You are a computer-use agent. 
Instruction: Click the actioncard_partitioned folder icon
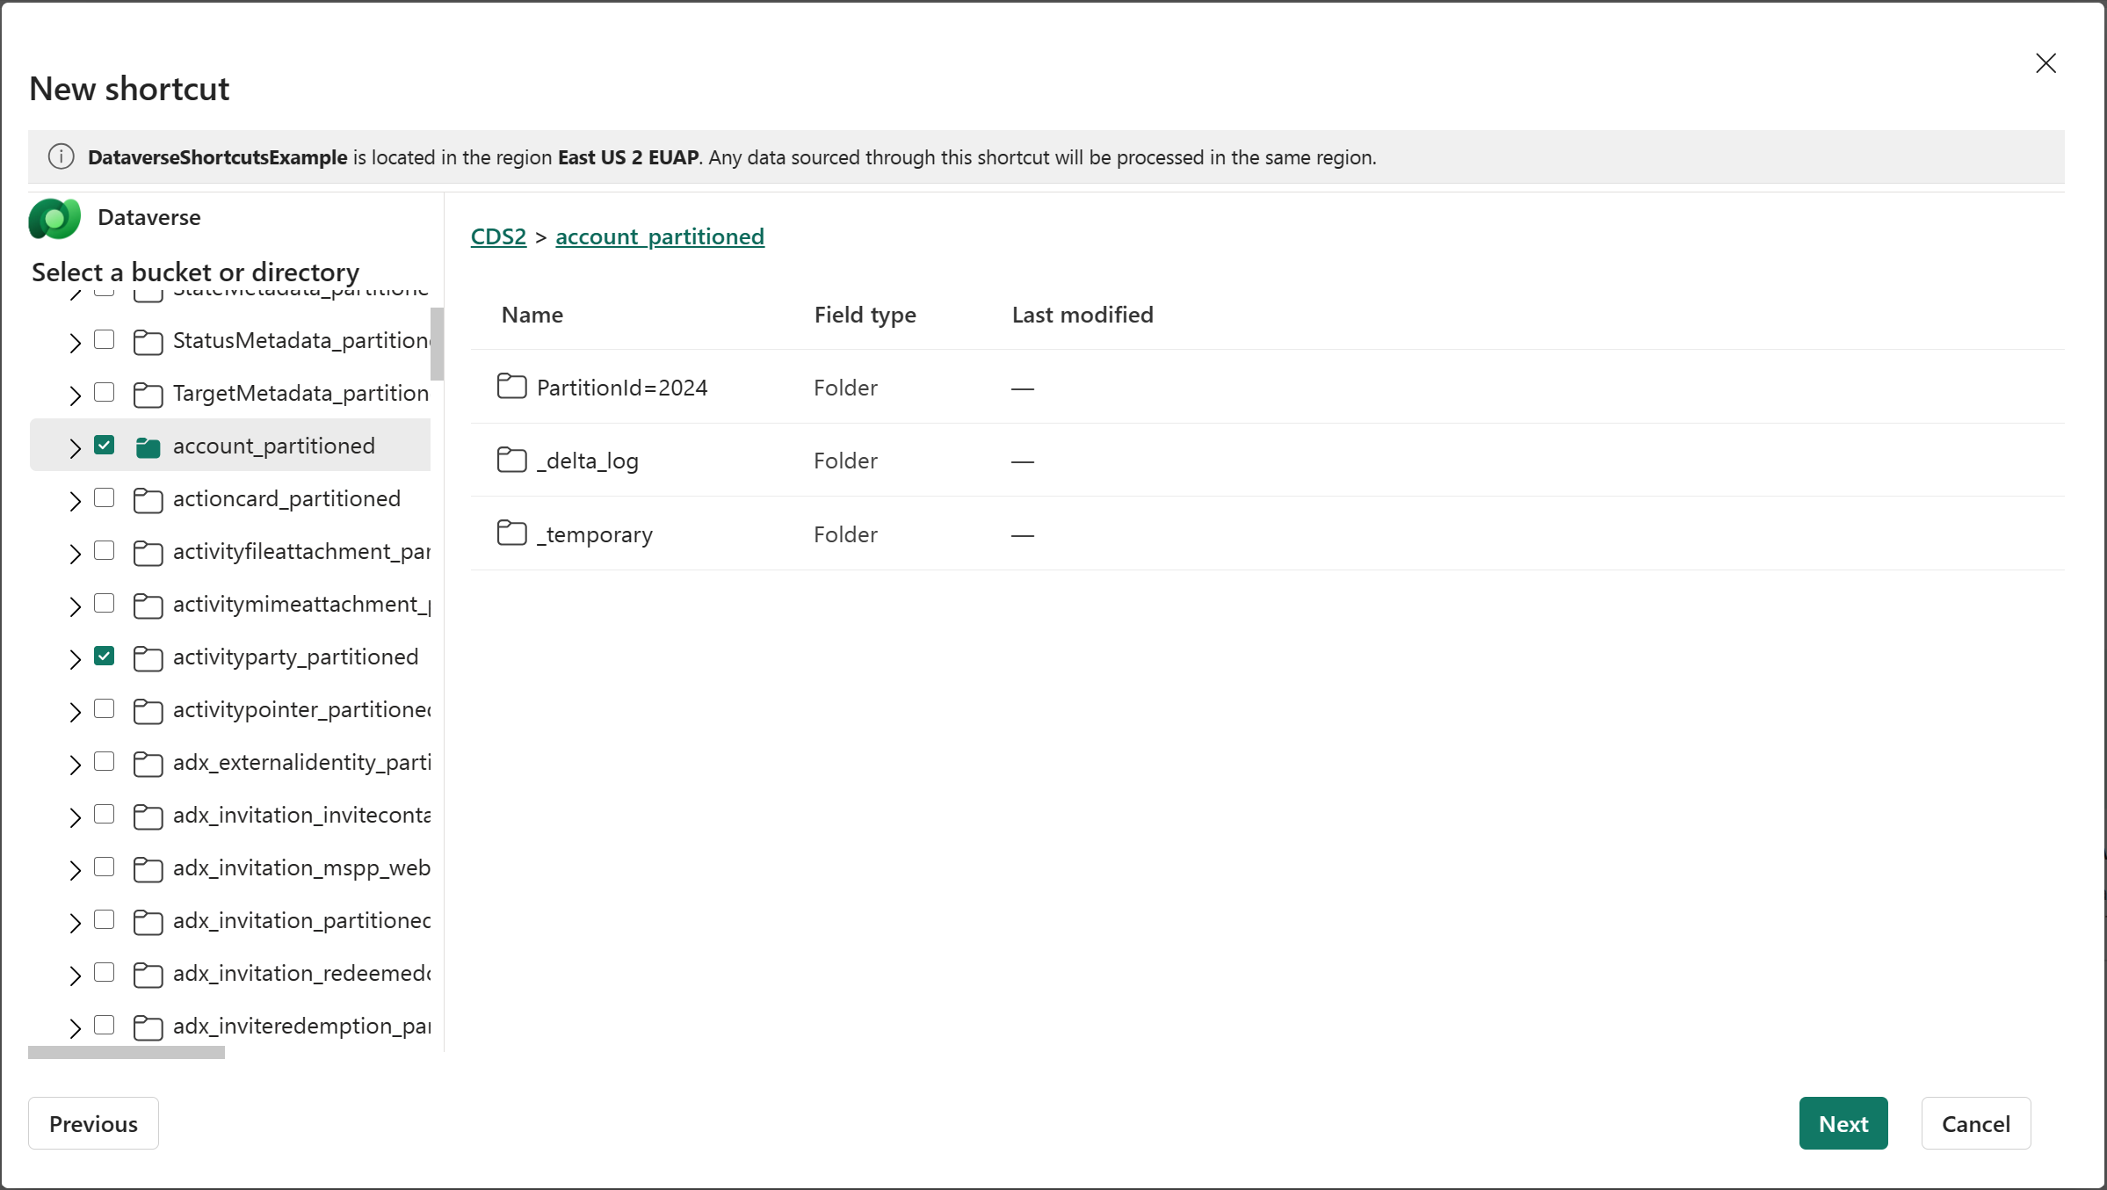point(149,499)
